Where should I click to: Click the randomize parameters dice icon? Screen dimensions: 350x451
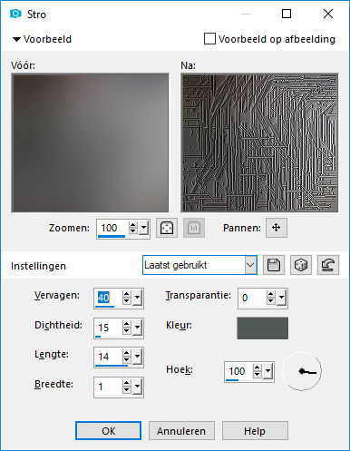[301, 265]
